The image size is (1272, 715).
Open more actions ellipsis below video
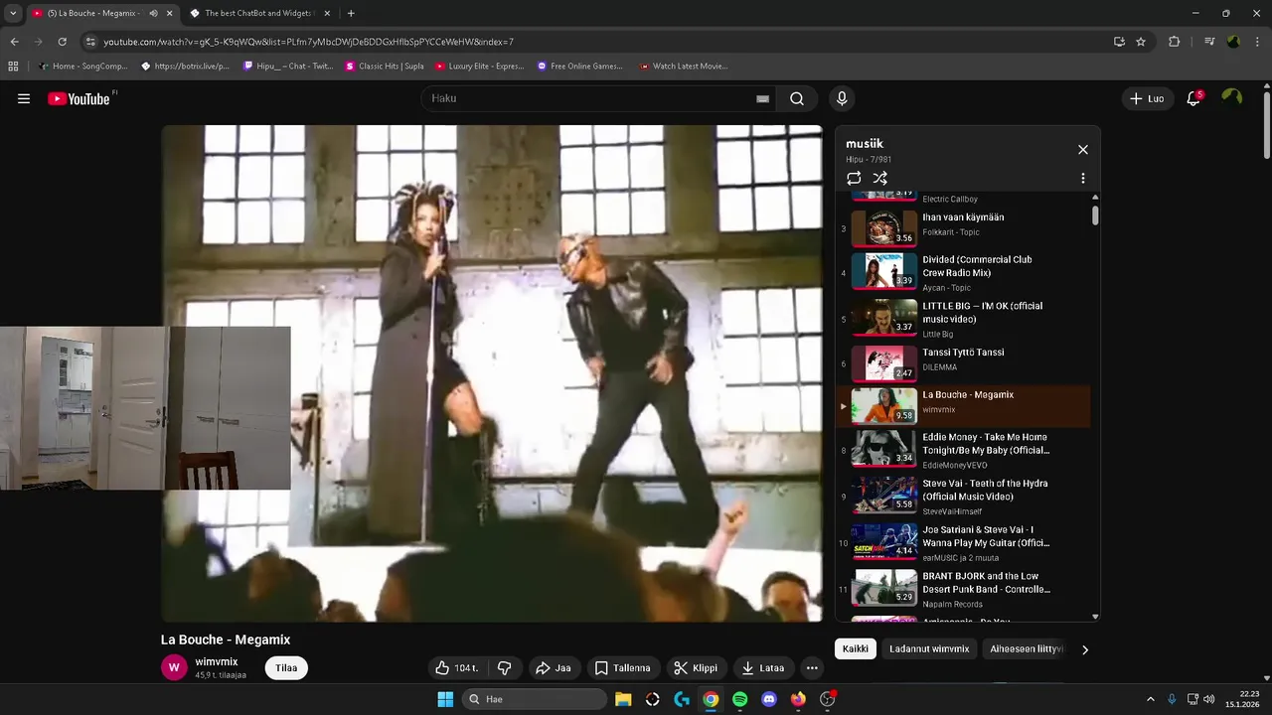coord(812,668)
